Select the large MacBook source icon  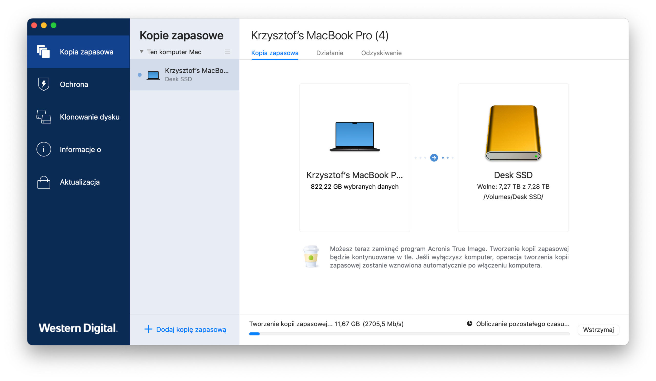tap(355, 137)
